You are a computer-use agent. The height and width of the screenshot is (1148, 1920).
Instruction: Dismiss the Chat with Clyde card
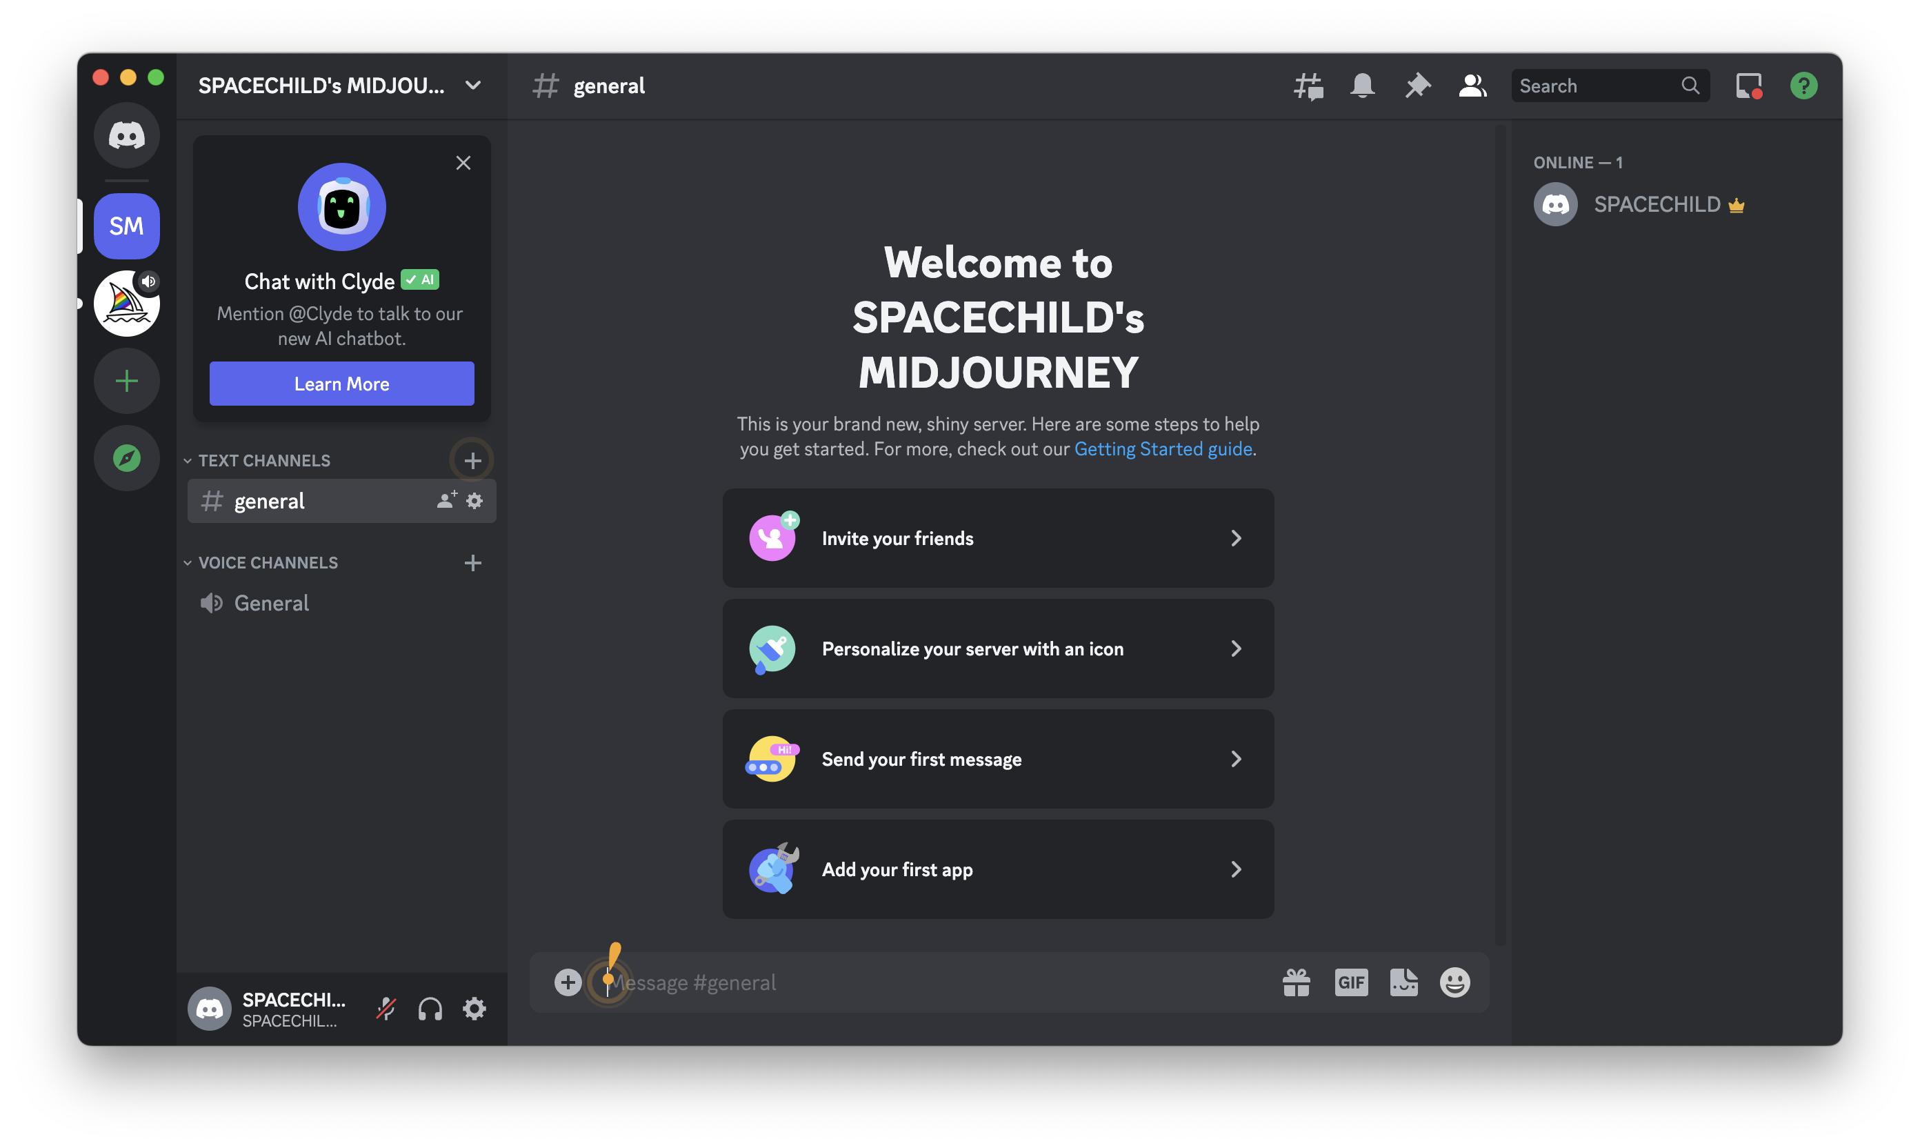click(463, 164)
